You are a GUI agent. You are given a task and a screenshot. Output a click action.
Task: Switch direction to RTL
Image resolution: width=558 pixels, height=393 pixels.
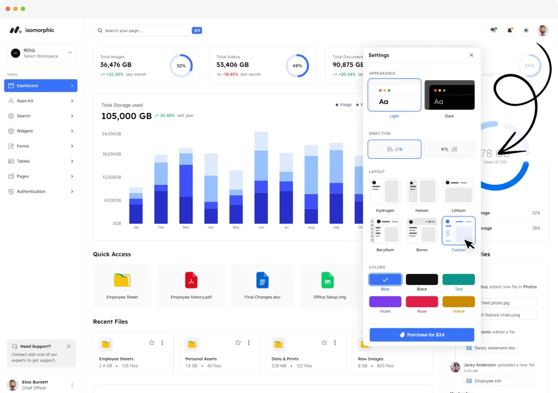pyautogui.click(x=449, y=149)
